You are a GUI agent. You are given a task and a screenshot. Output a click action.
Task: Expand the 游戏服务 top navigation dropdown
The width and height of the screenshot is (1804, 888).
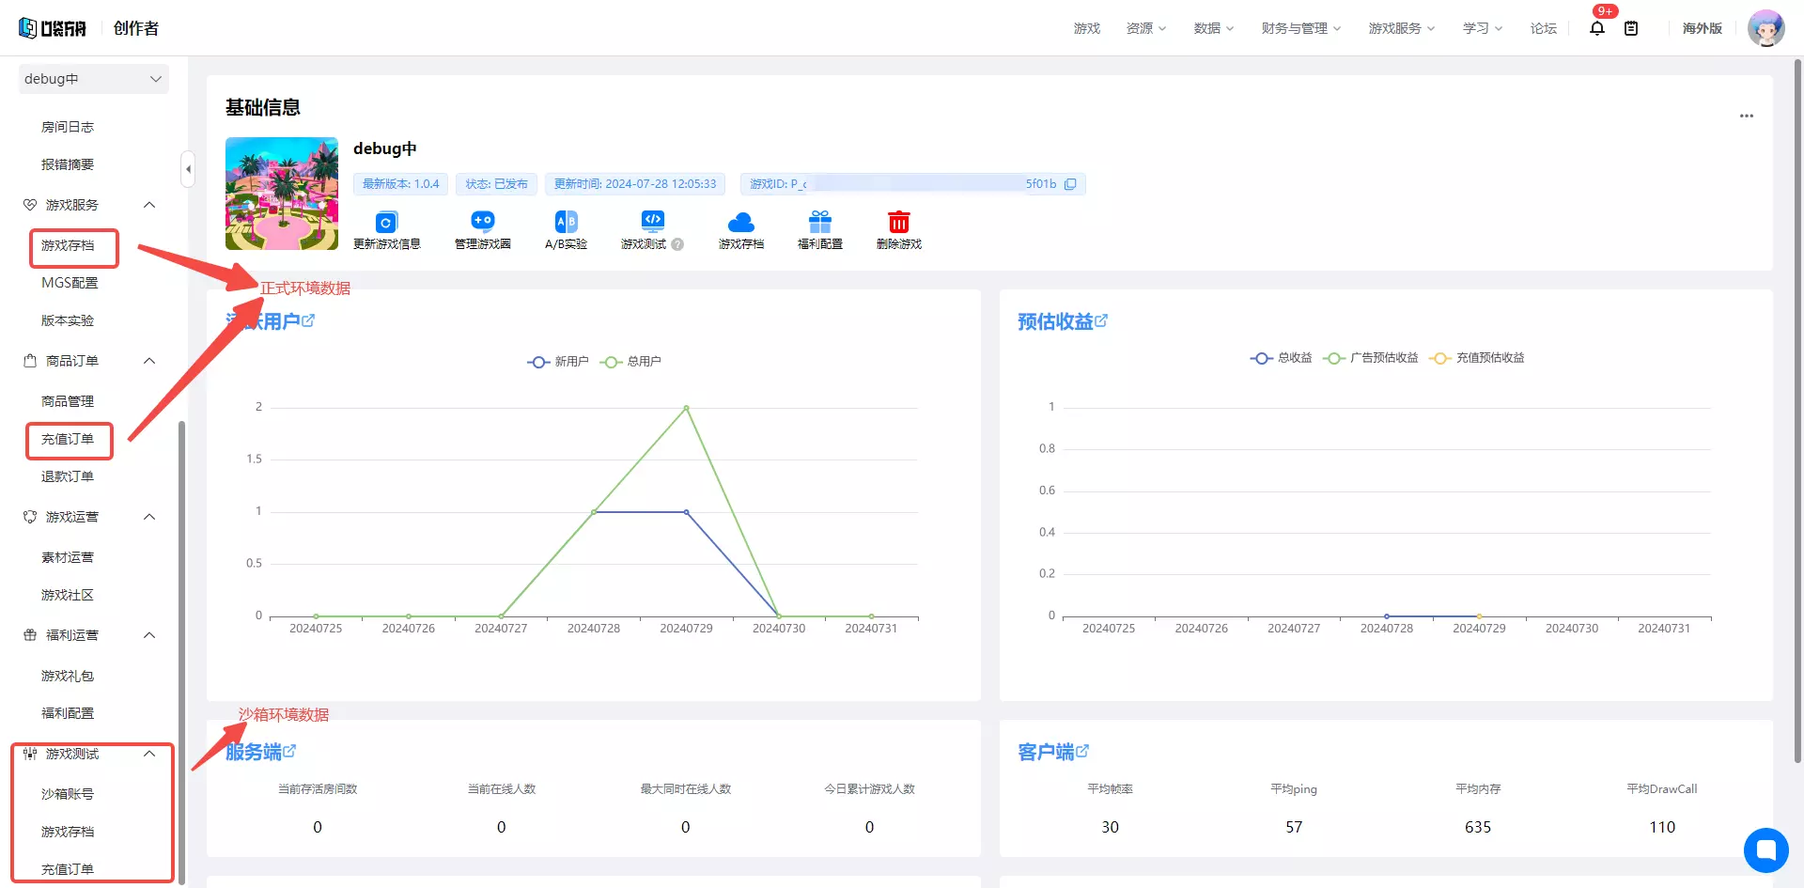click(1402, 28)
